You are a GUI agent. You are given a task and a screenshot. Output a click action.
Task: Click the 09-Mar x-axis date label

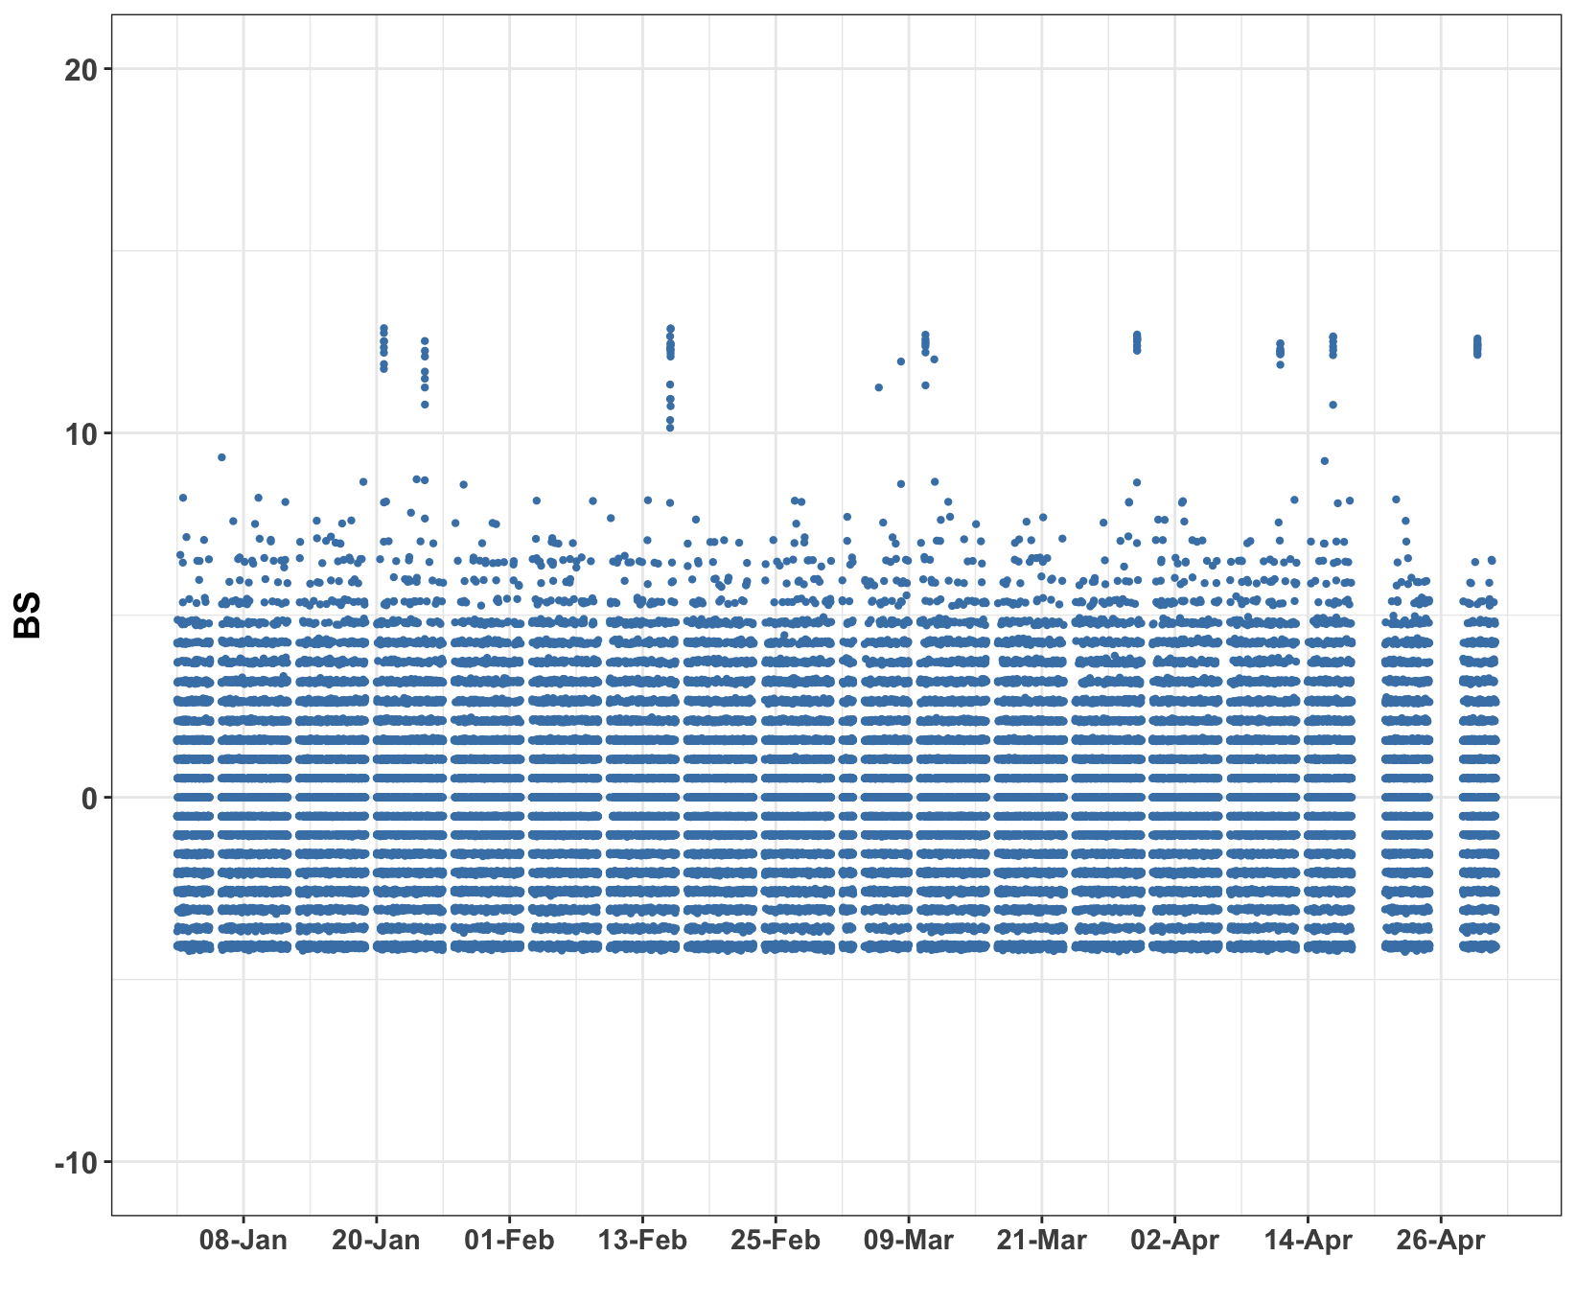coord(908,1241)
